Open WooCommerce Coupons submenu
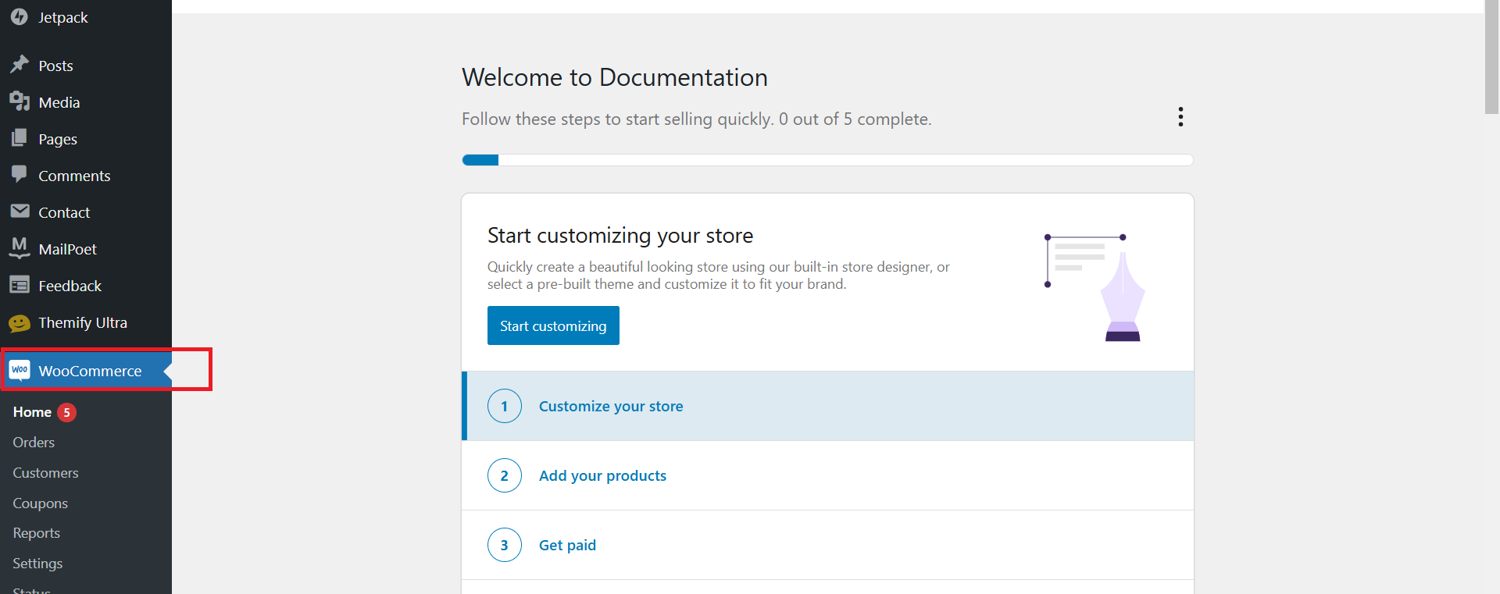 [x=40, y=503]
